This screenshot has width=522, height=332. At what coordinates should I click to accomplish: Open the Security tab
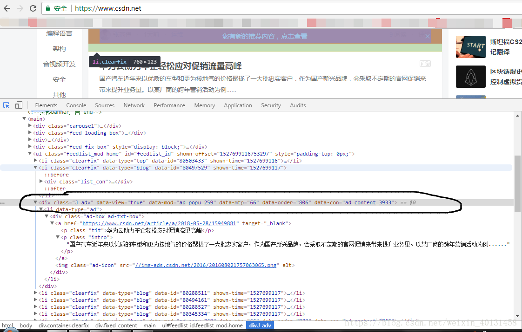coord(271,105)
